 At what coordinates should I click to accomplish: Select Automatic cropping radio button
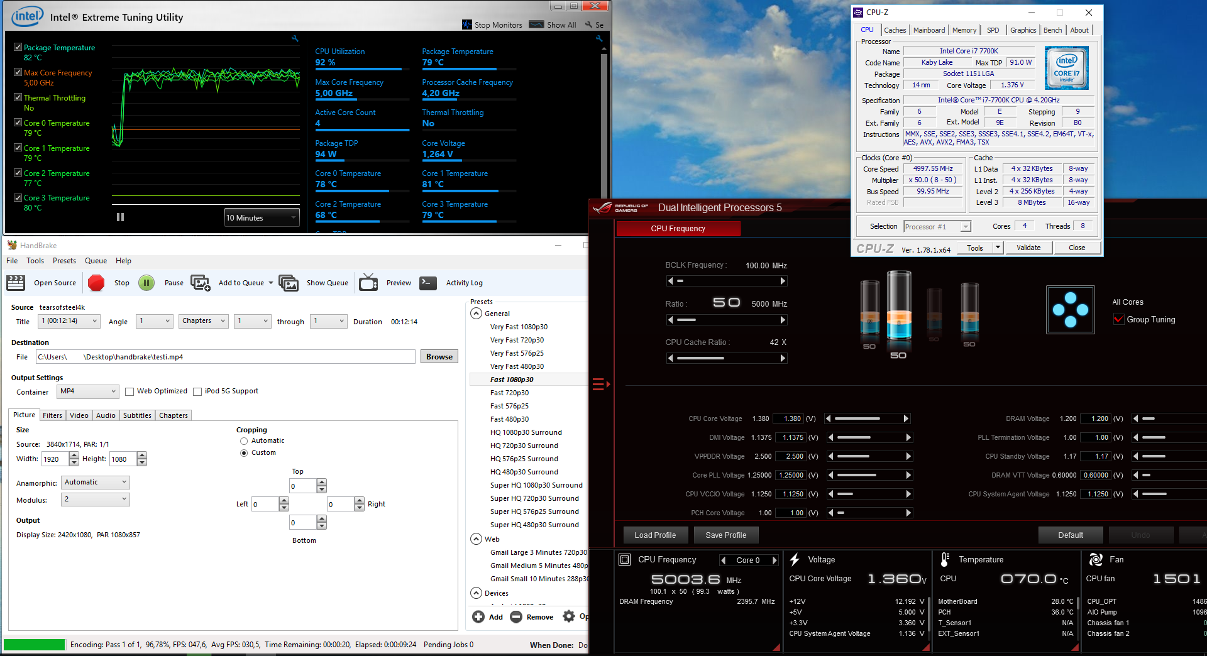pyautogui.click(x=244, y=441)
